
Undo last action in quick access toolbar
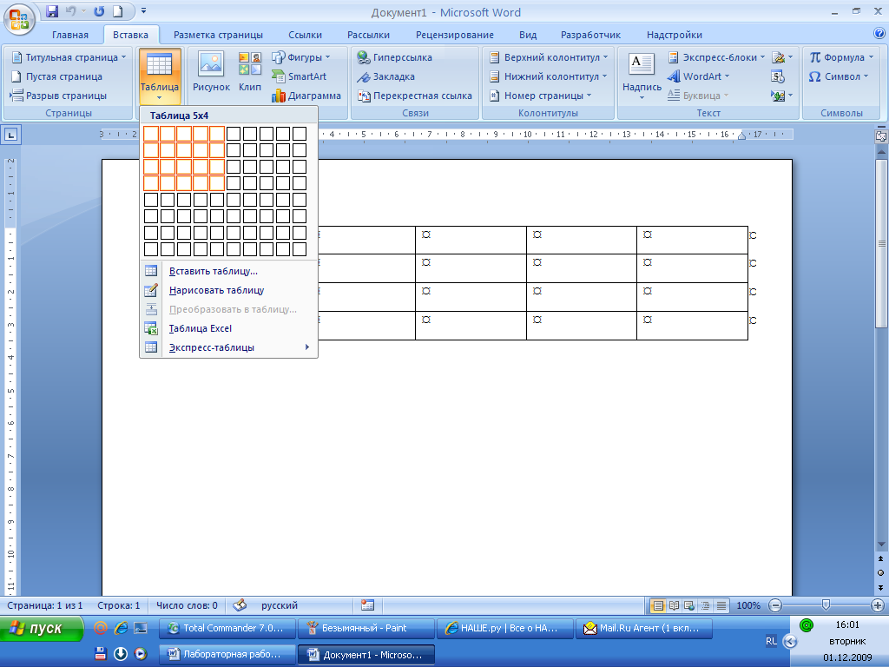tap(71, 11)
